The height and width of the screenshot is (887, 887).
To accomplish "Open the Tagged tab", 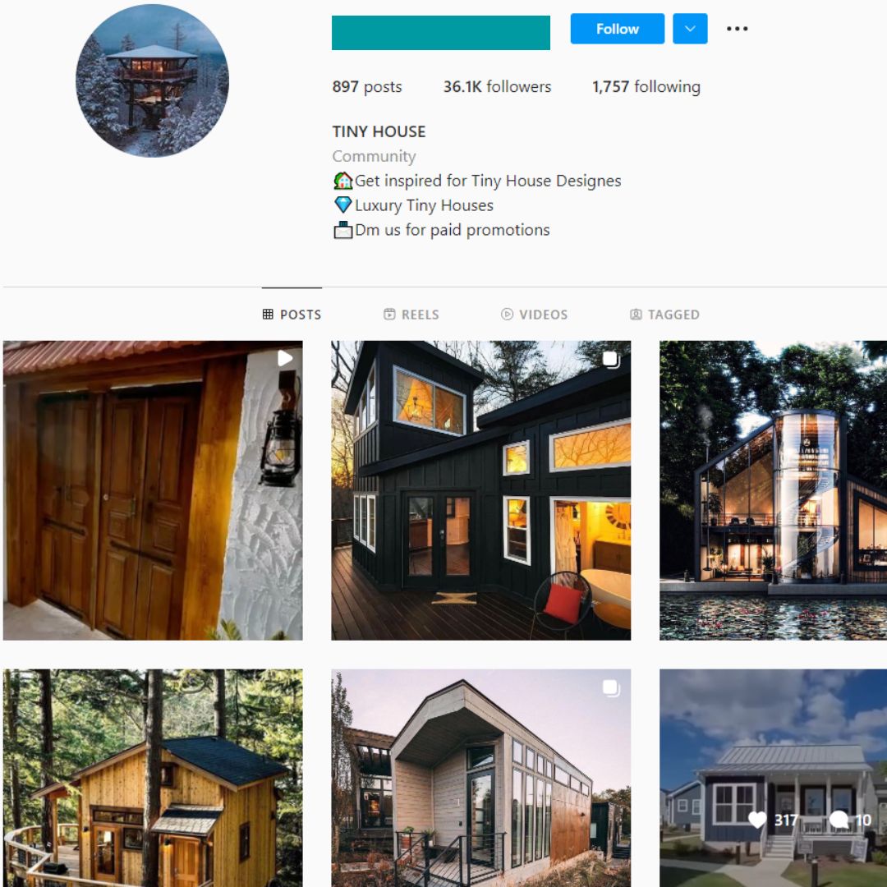I will coord(664,314).
